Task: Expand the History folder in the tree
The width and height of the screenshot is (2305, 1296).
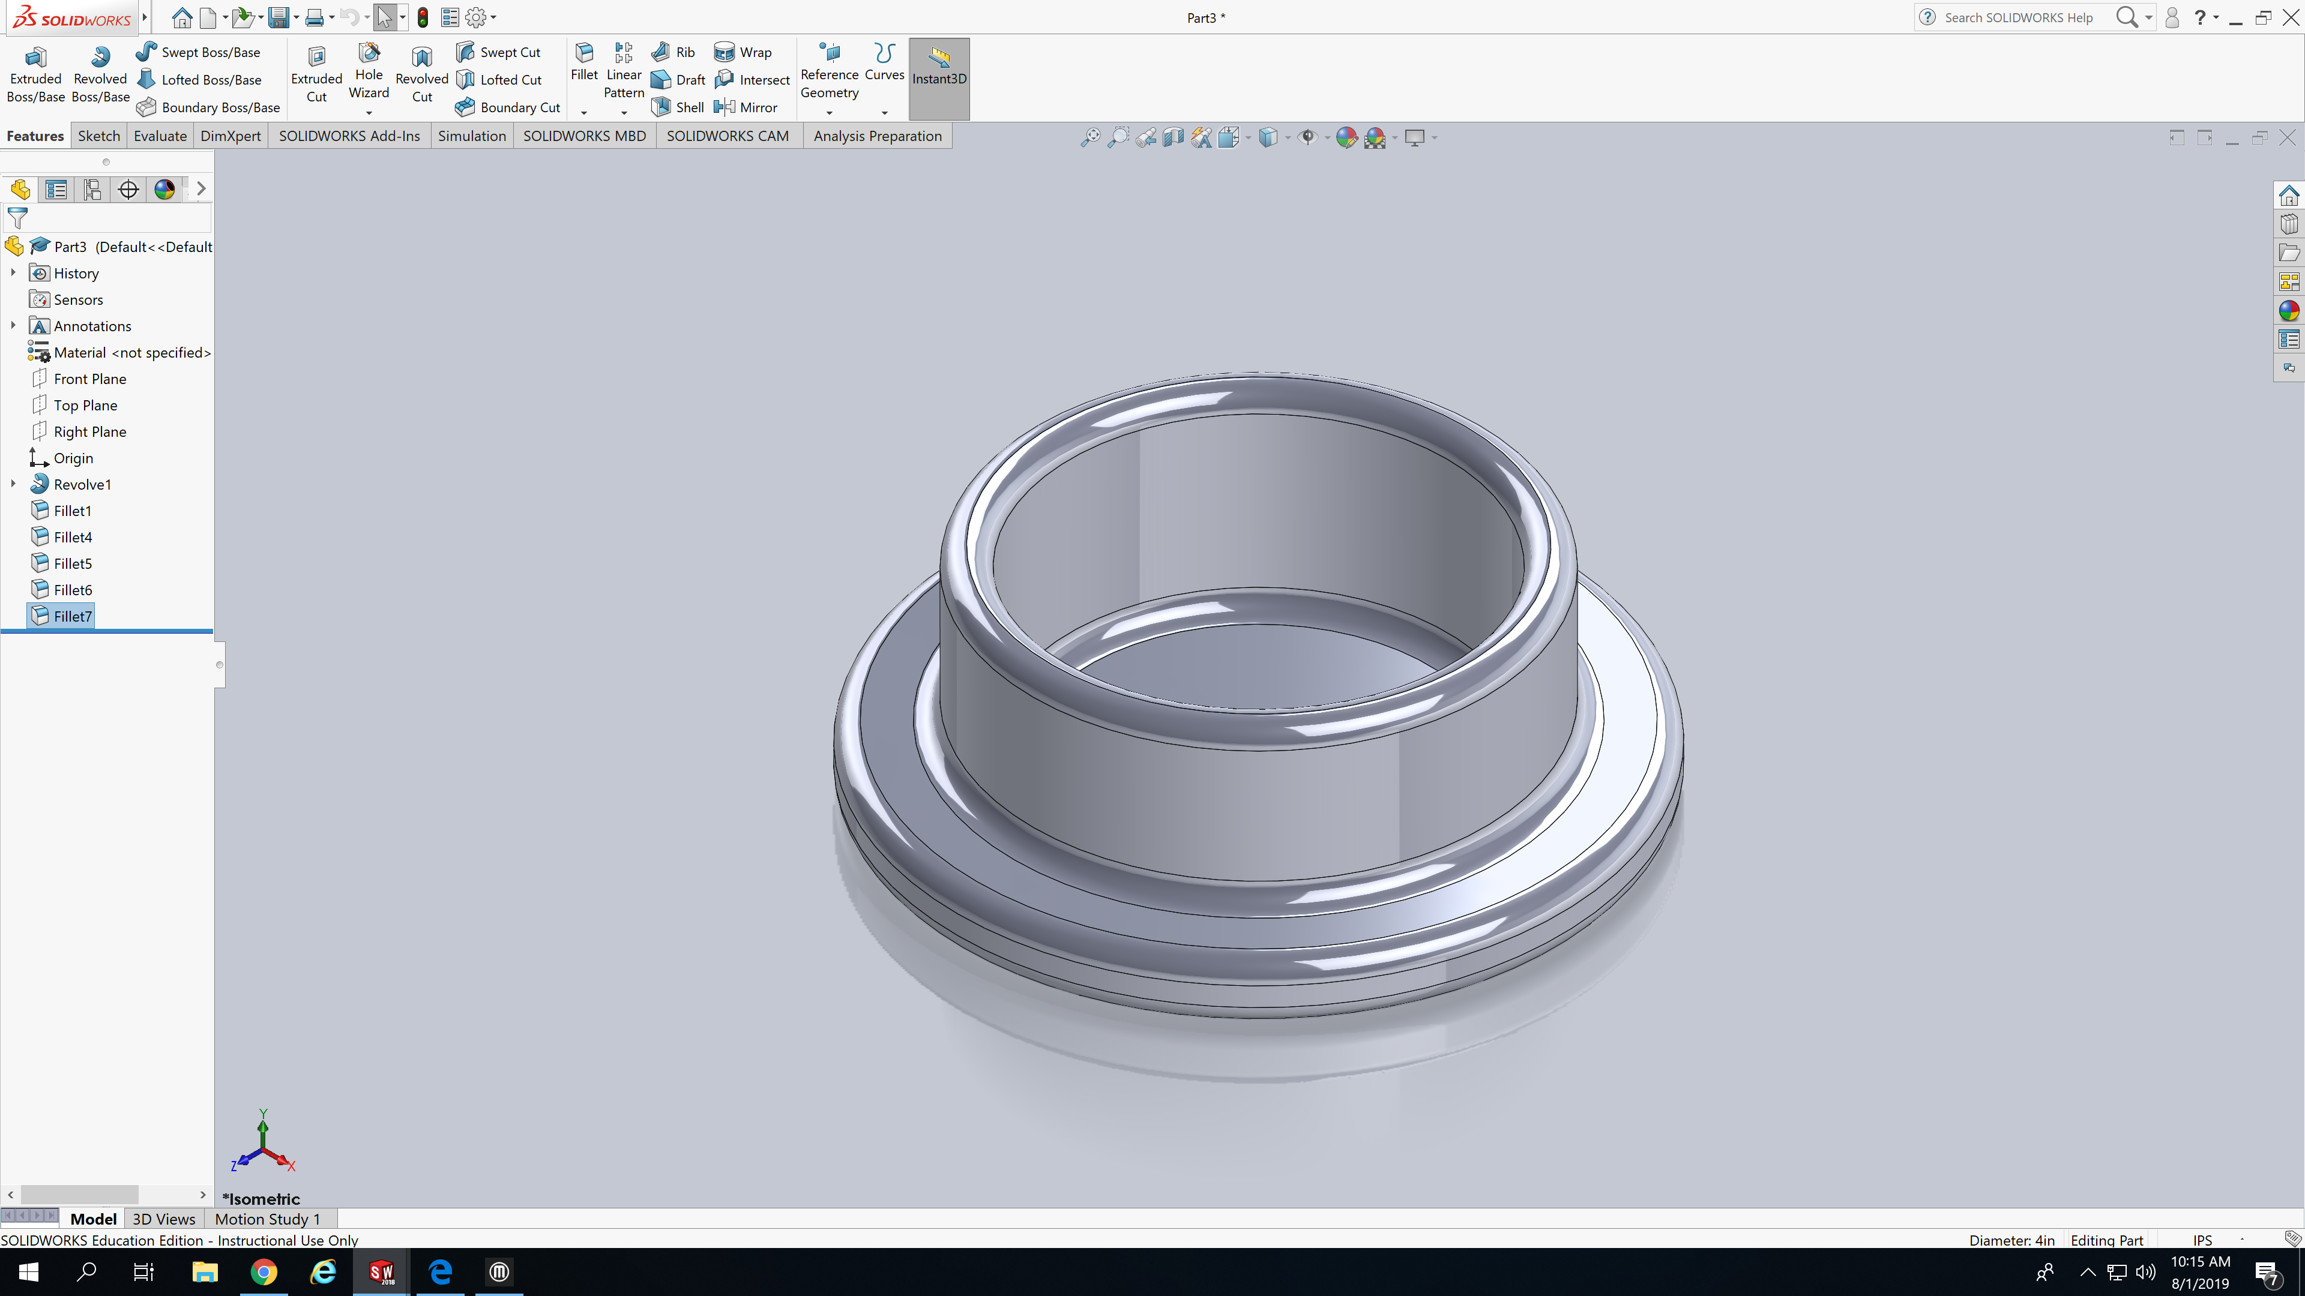Action: [13, 273]
